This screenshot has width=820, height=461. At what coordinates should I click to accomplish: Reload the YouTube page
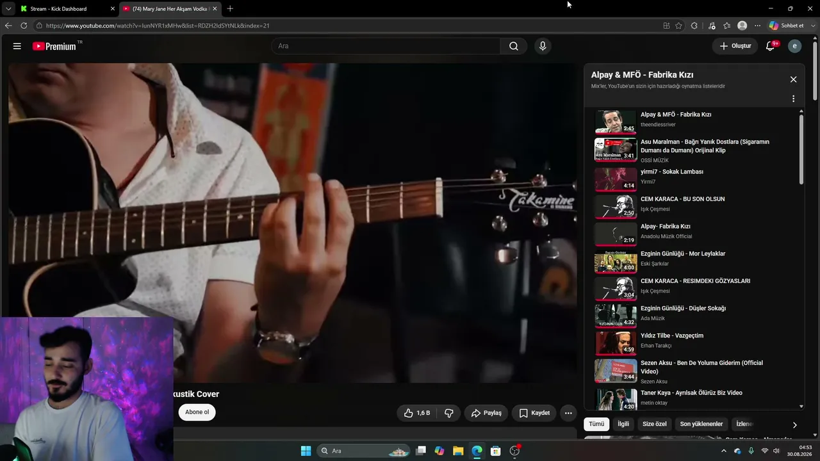pos(24,26)
